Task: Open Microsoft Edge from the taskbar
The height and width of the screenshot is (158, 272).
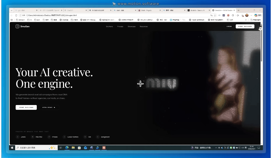Action: [67, 148]
